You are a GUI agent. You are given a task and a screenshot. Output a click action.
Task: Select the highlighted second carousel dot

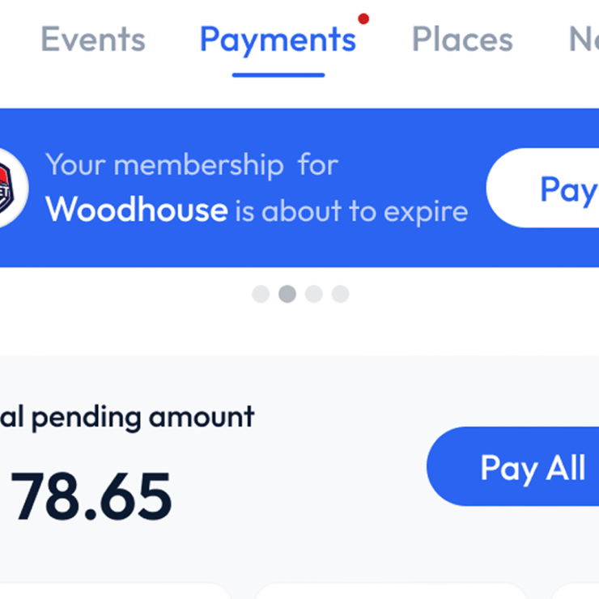[287, 294]
